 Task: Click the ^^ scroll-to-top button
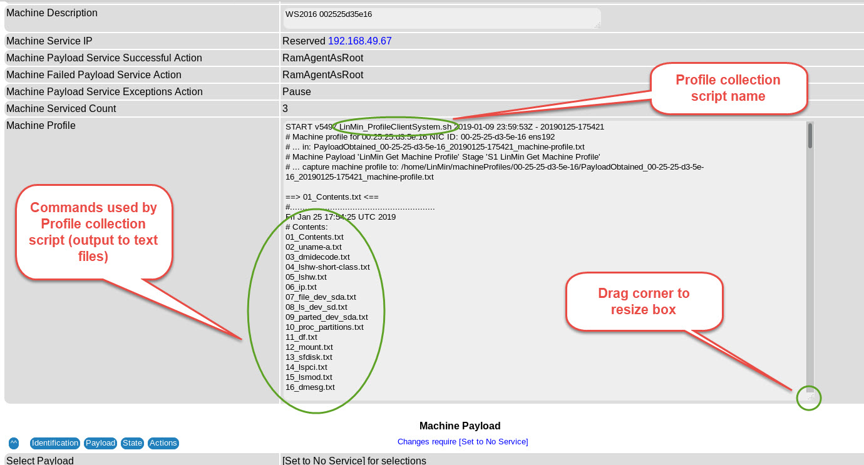click(14, 443)
